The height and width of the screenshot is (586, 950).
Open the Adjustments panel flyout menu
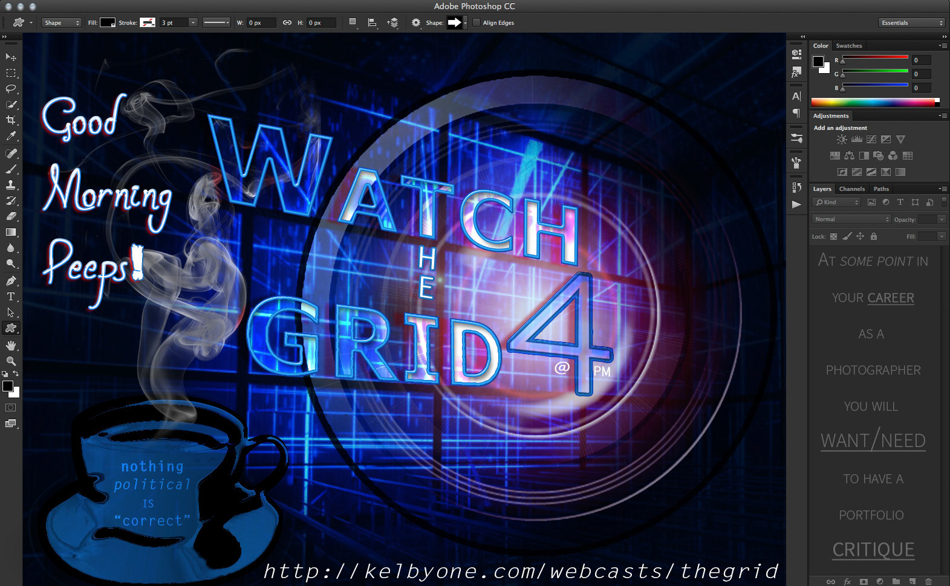(943, 115)
